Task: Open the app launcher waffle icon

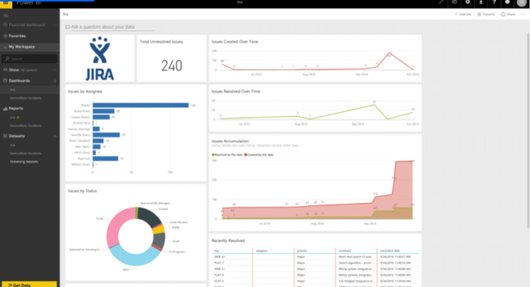Action: pos(6,3)
